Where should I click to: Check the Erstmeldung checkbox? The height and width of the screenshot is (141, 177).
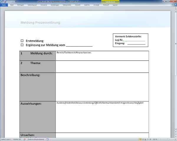22,41
